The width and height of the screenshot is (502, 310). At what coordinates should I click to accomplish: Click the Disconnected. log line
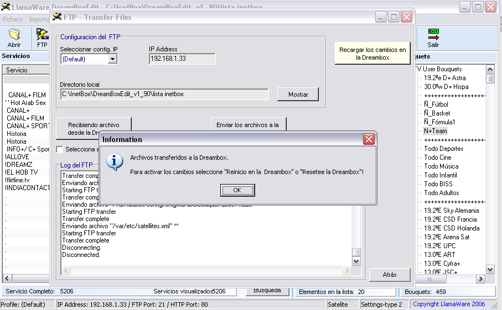point(81,255)
